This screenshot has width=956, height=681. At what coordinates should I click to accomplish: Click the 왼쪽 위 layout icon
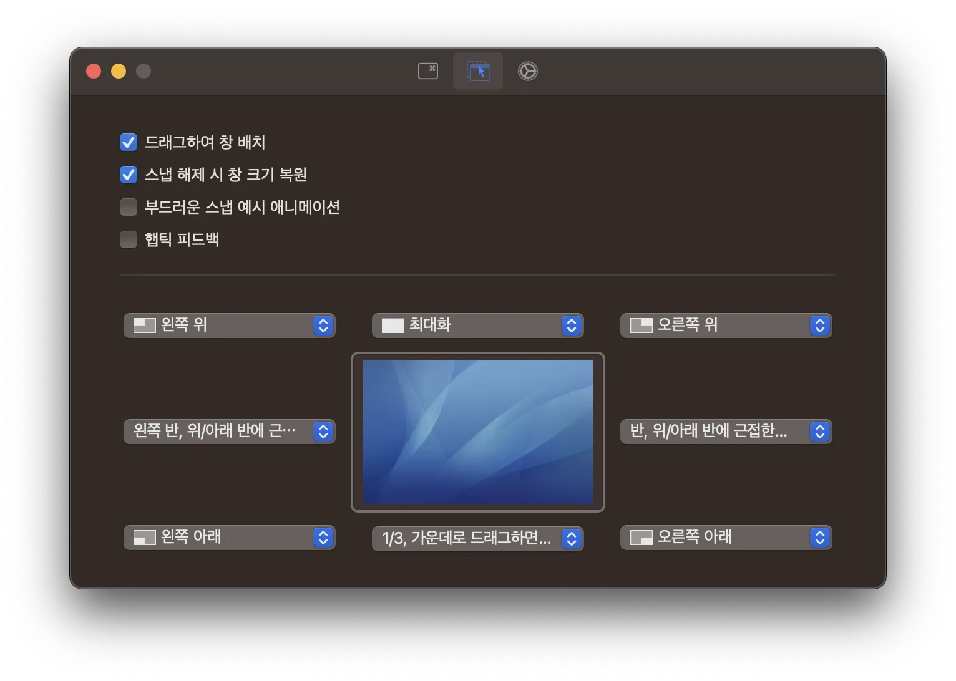tap(145, 326)
